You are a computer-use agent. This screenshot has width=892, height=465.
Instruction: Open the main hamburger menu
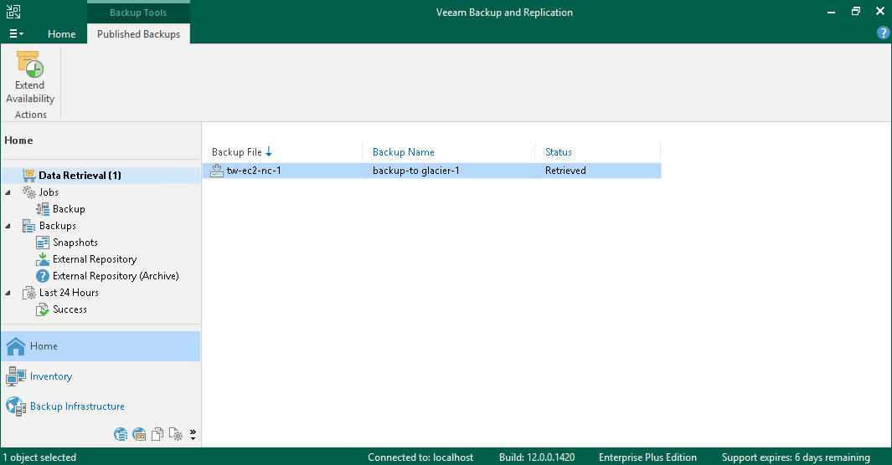16,34
